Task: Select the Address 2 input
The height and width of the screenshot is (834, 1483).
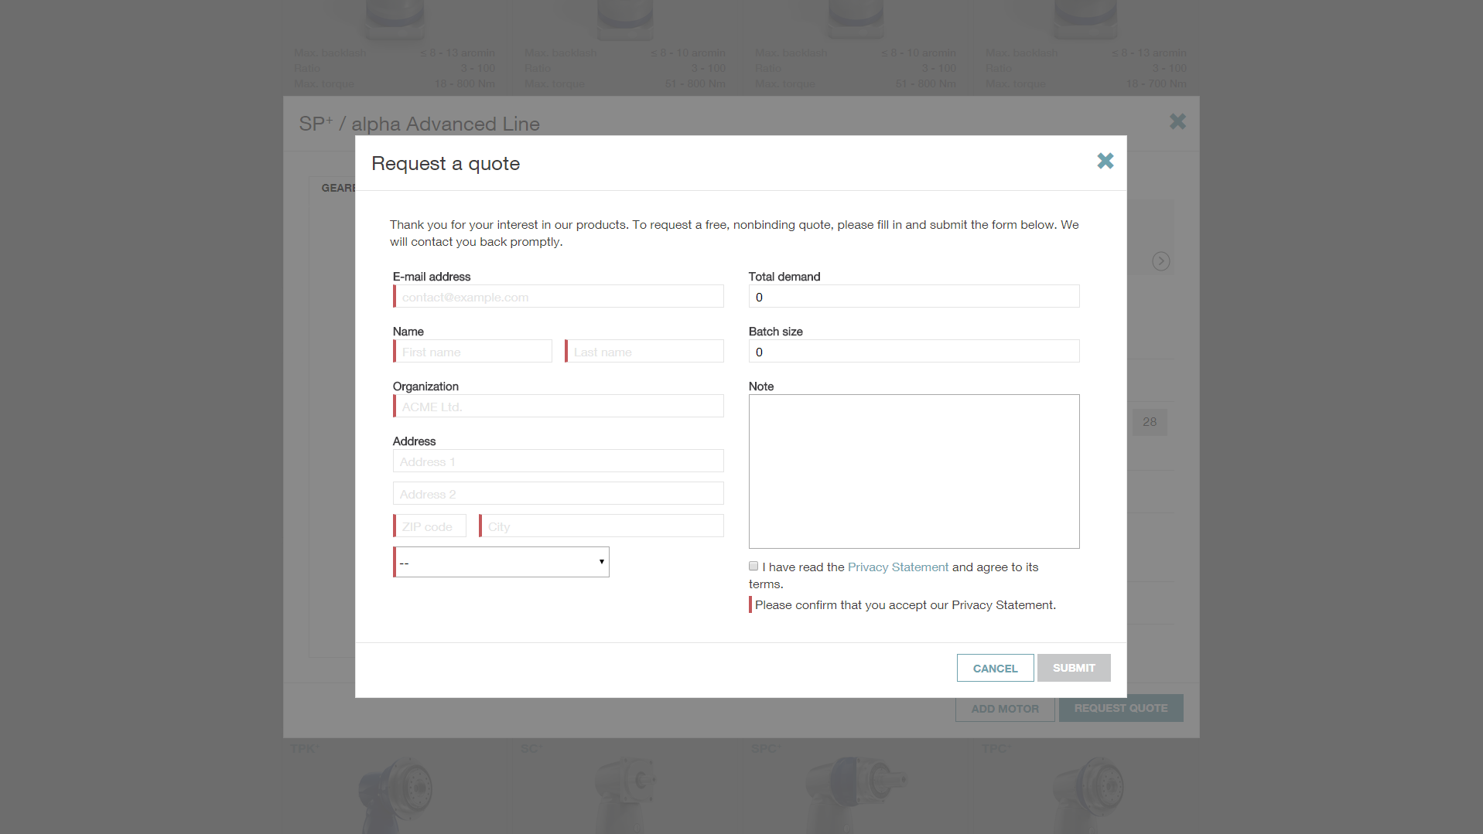Action: point(559,494)
